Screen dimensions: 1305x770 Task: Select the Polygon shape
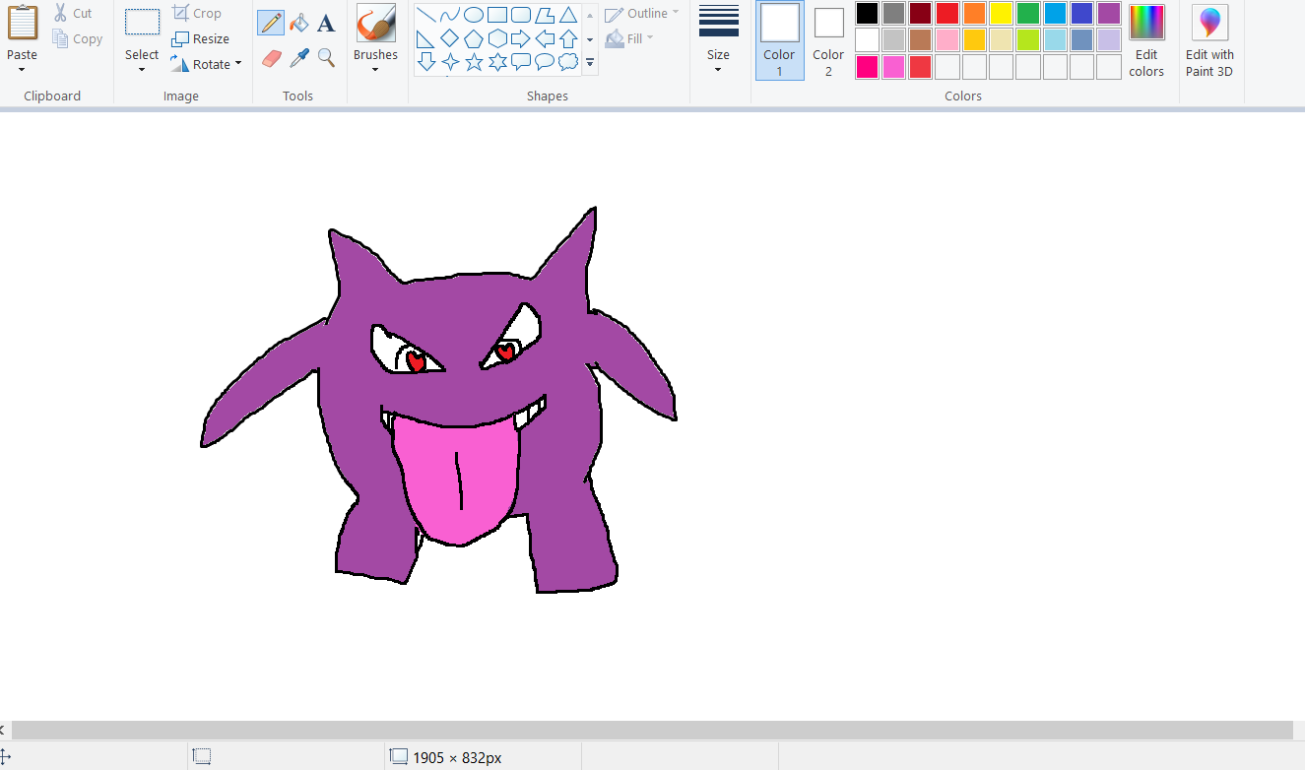click(545, 15)
